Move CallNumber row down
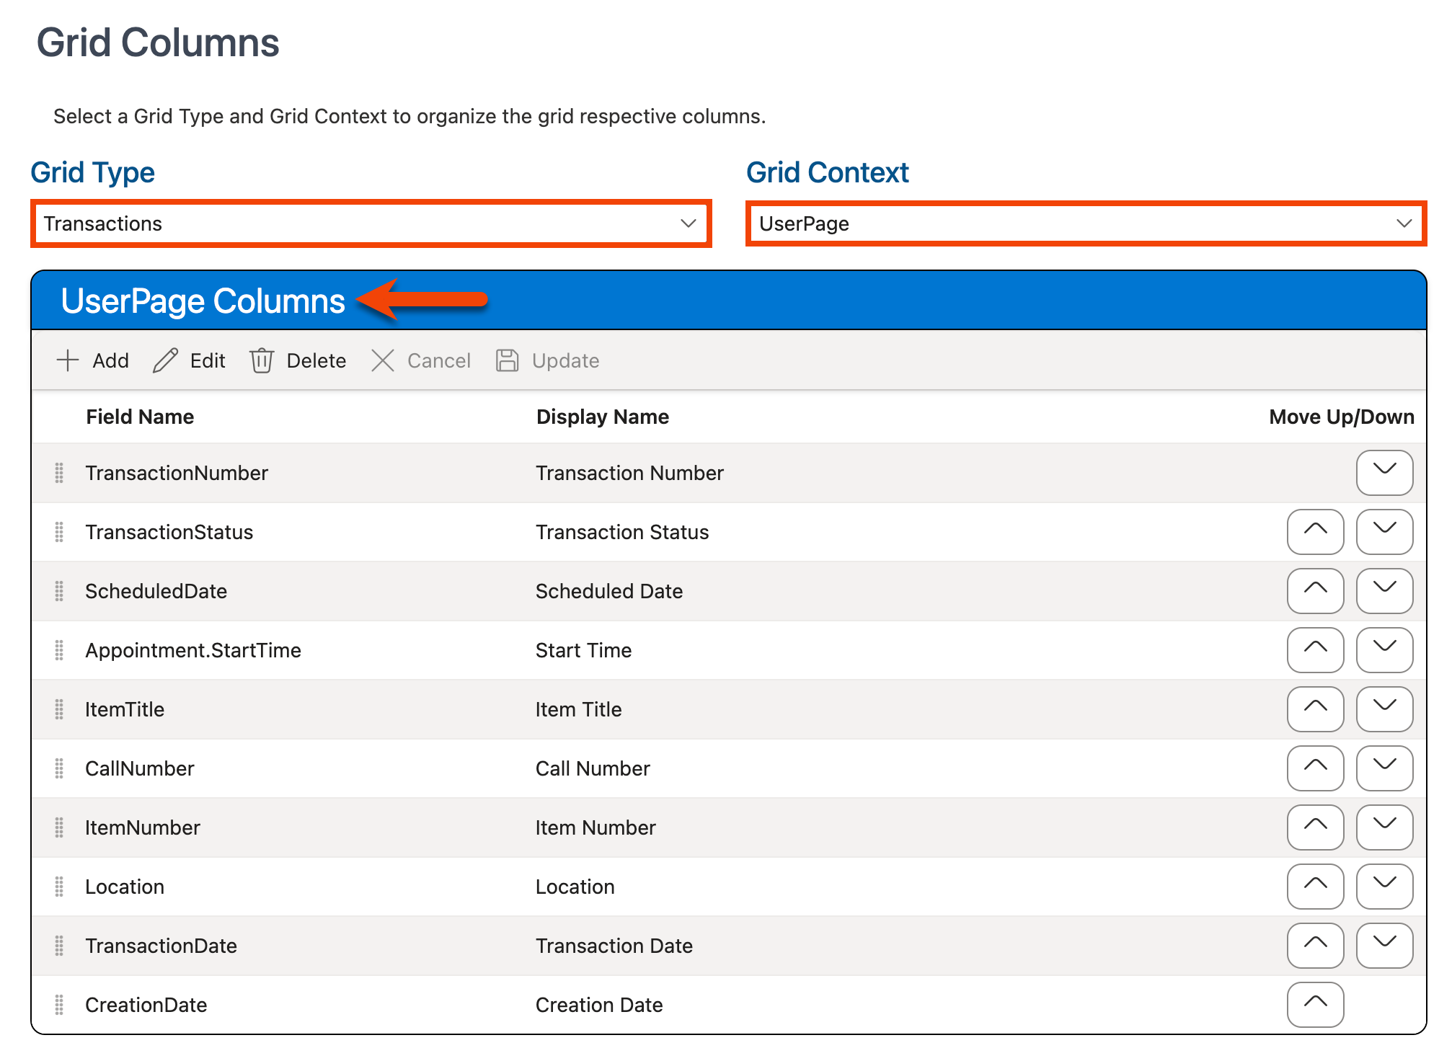 coord(1384,768)
